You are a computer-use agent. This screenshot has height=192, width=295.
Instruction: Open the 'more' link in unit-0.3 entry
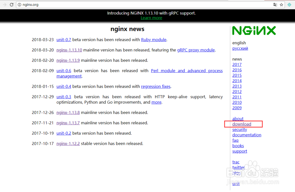pos(156,102)
